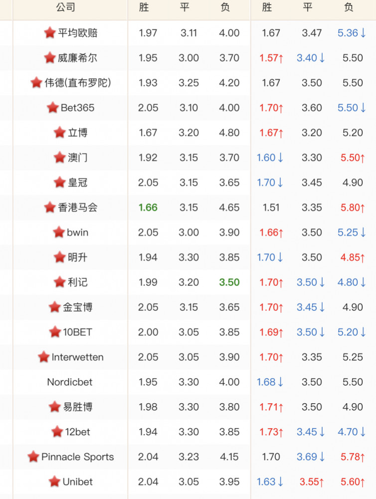Click 1.66↑ in bwin row
This screenshot has height=499, width=376.
pyautogui.click(x=271, y=233)
